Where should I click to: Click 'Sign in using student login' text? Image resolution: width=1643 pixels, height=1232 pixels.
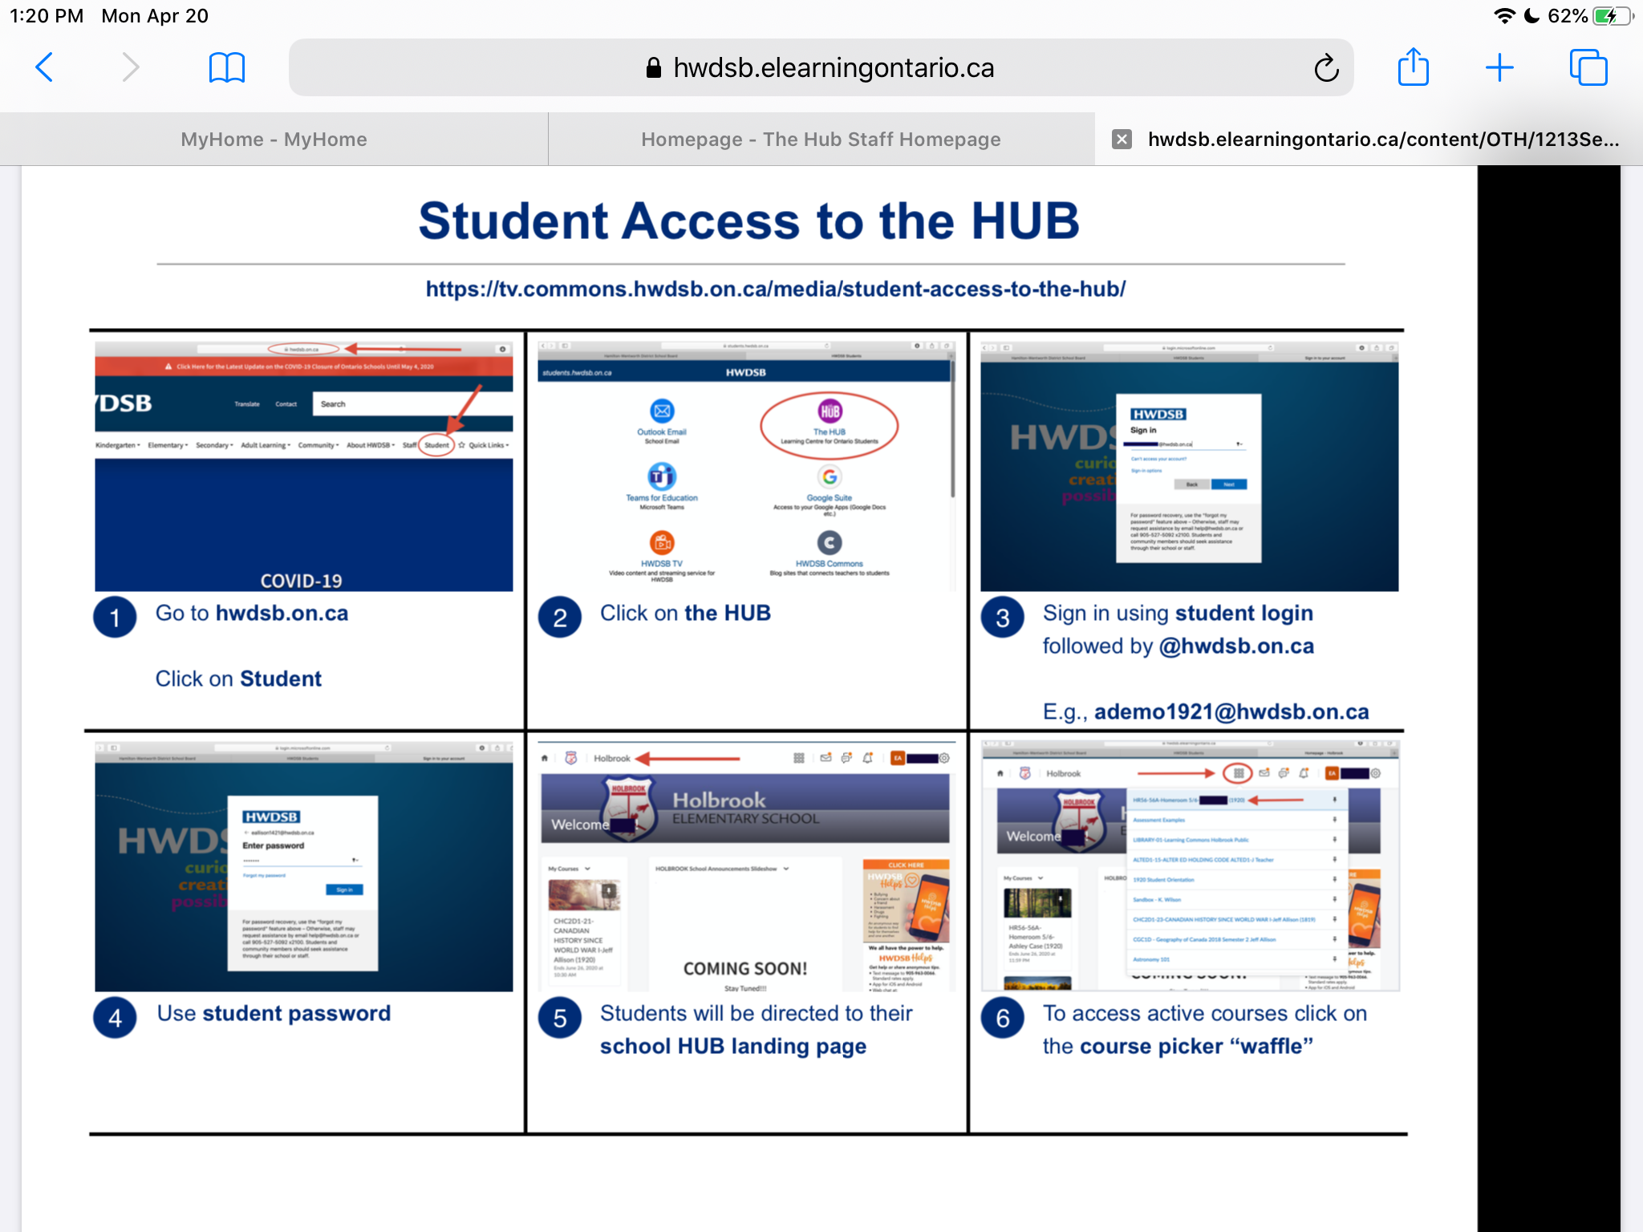coord(1178,614)
